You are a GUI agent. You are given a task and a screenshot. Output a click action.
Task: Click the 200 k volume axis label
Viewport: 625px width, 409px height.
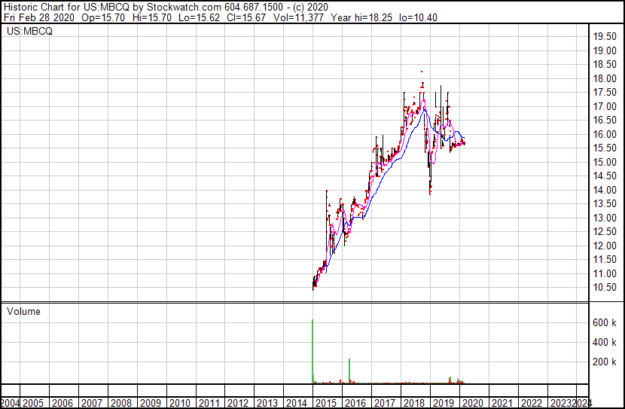(x=603, y=362)
